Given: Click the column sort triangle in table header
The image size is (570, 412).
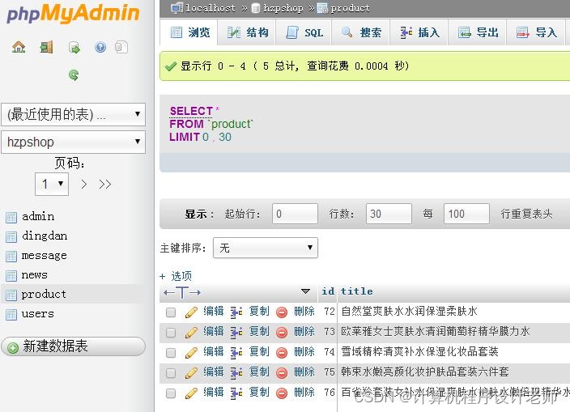Looking at the screenshot, I should [x=306, y=291].
